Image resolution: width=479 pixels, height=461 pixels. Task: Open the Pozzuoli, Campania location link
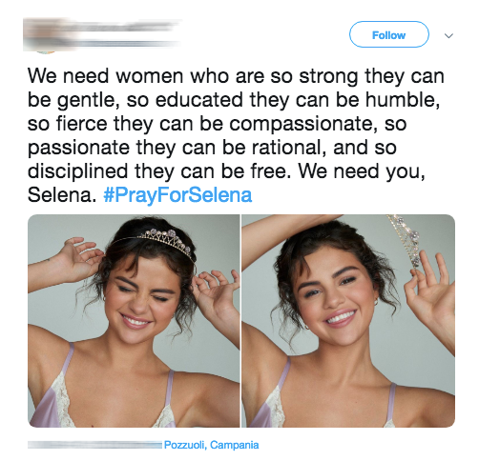(211, 445)
